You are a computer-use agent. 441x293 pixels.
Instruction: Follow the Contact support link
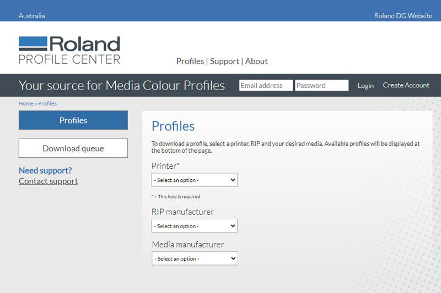click(48, 181)
